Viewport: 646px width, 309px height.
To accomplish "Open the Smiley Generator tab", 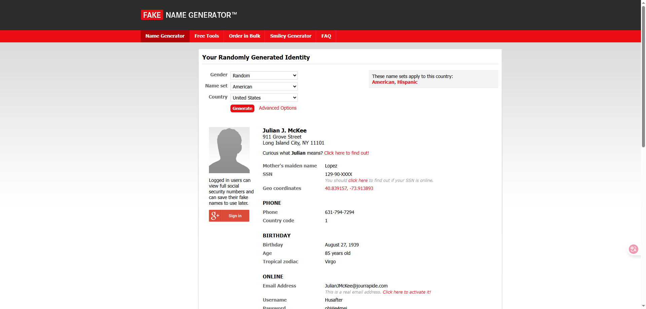I will (291, 36).
